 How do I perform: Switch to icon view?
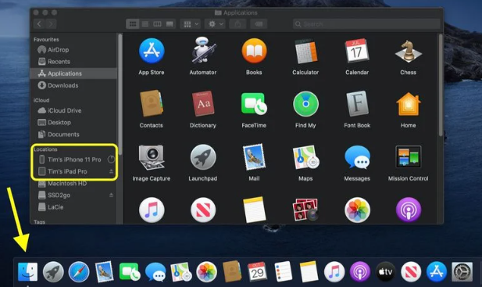pos(133,24)
